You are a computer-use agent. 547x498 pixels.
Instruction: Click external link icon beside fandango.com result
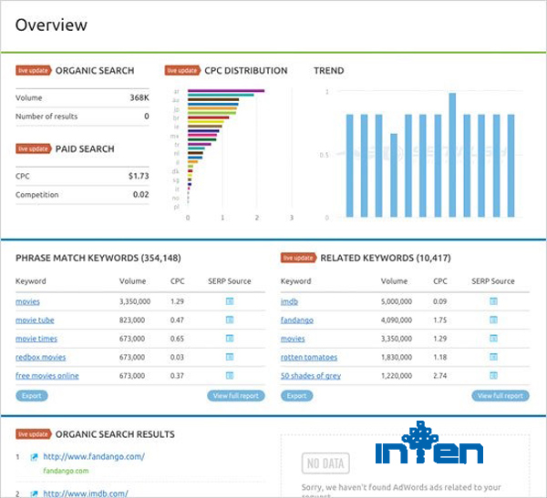(34, 457)
